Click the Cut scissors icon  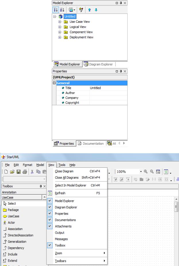pos(32,172)
